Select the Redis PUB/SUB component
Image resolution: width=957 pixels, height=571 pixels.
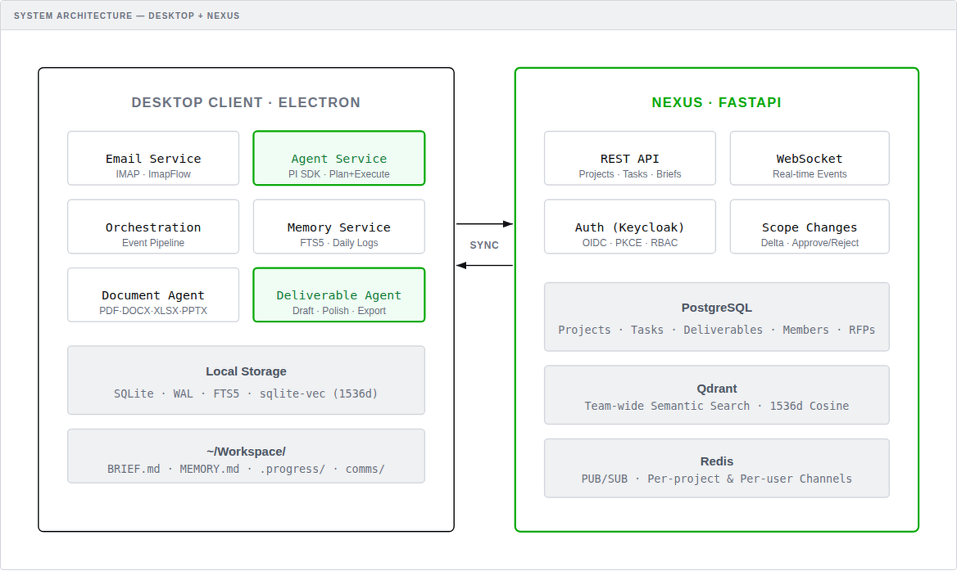click(717, 468)
